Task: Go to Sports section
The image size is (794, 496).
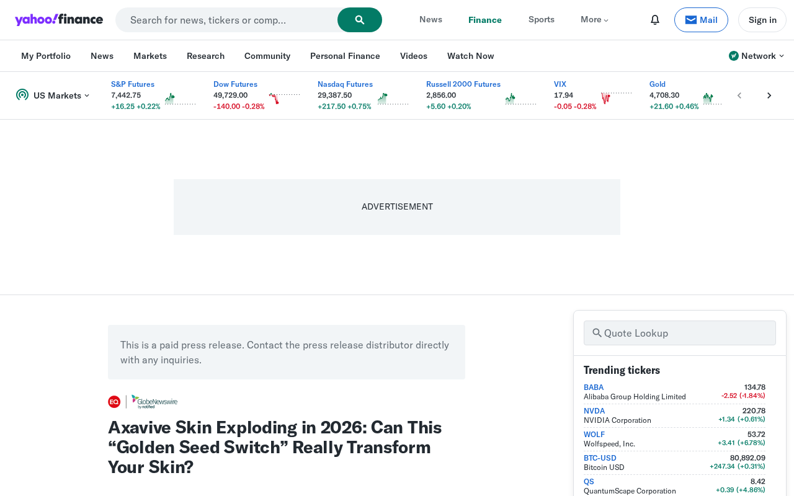Action: pyautogui.click(x=542, y=20)
